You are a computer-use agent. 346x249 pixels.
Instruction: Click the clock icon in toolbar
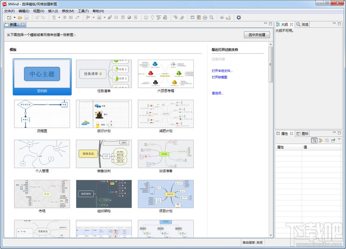(205, 17)
